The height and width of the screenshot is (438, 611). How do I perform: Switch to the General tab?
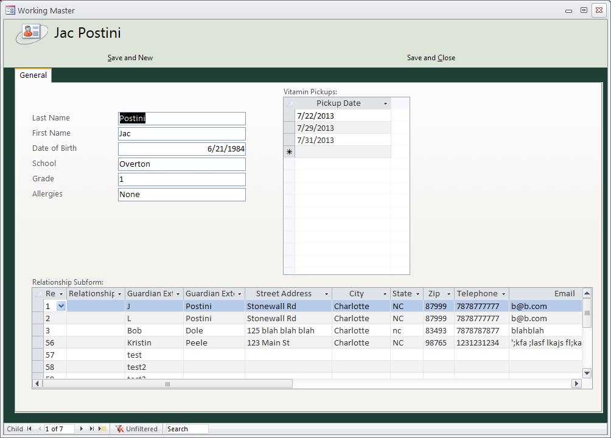pyautogui.click(x=33, y=75)
